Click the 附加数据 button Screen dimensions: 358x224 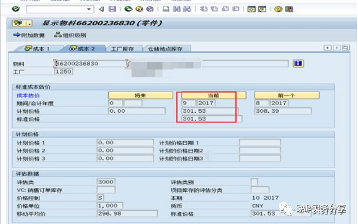pos(29,35)
